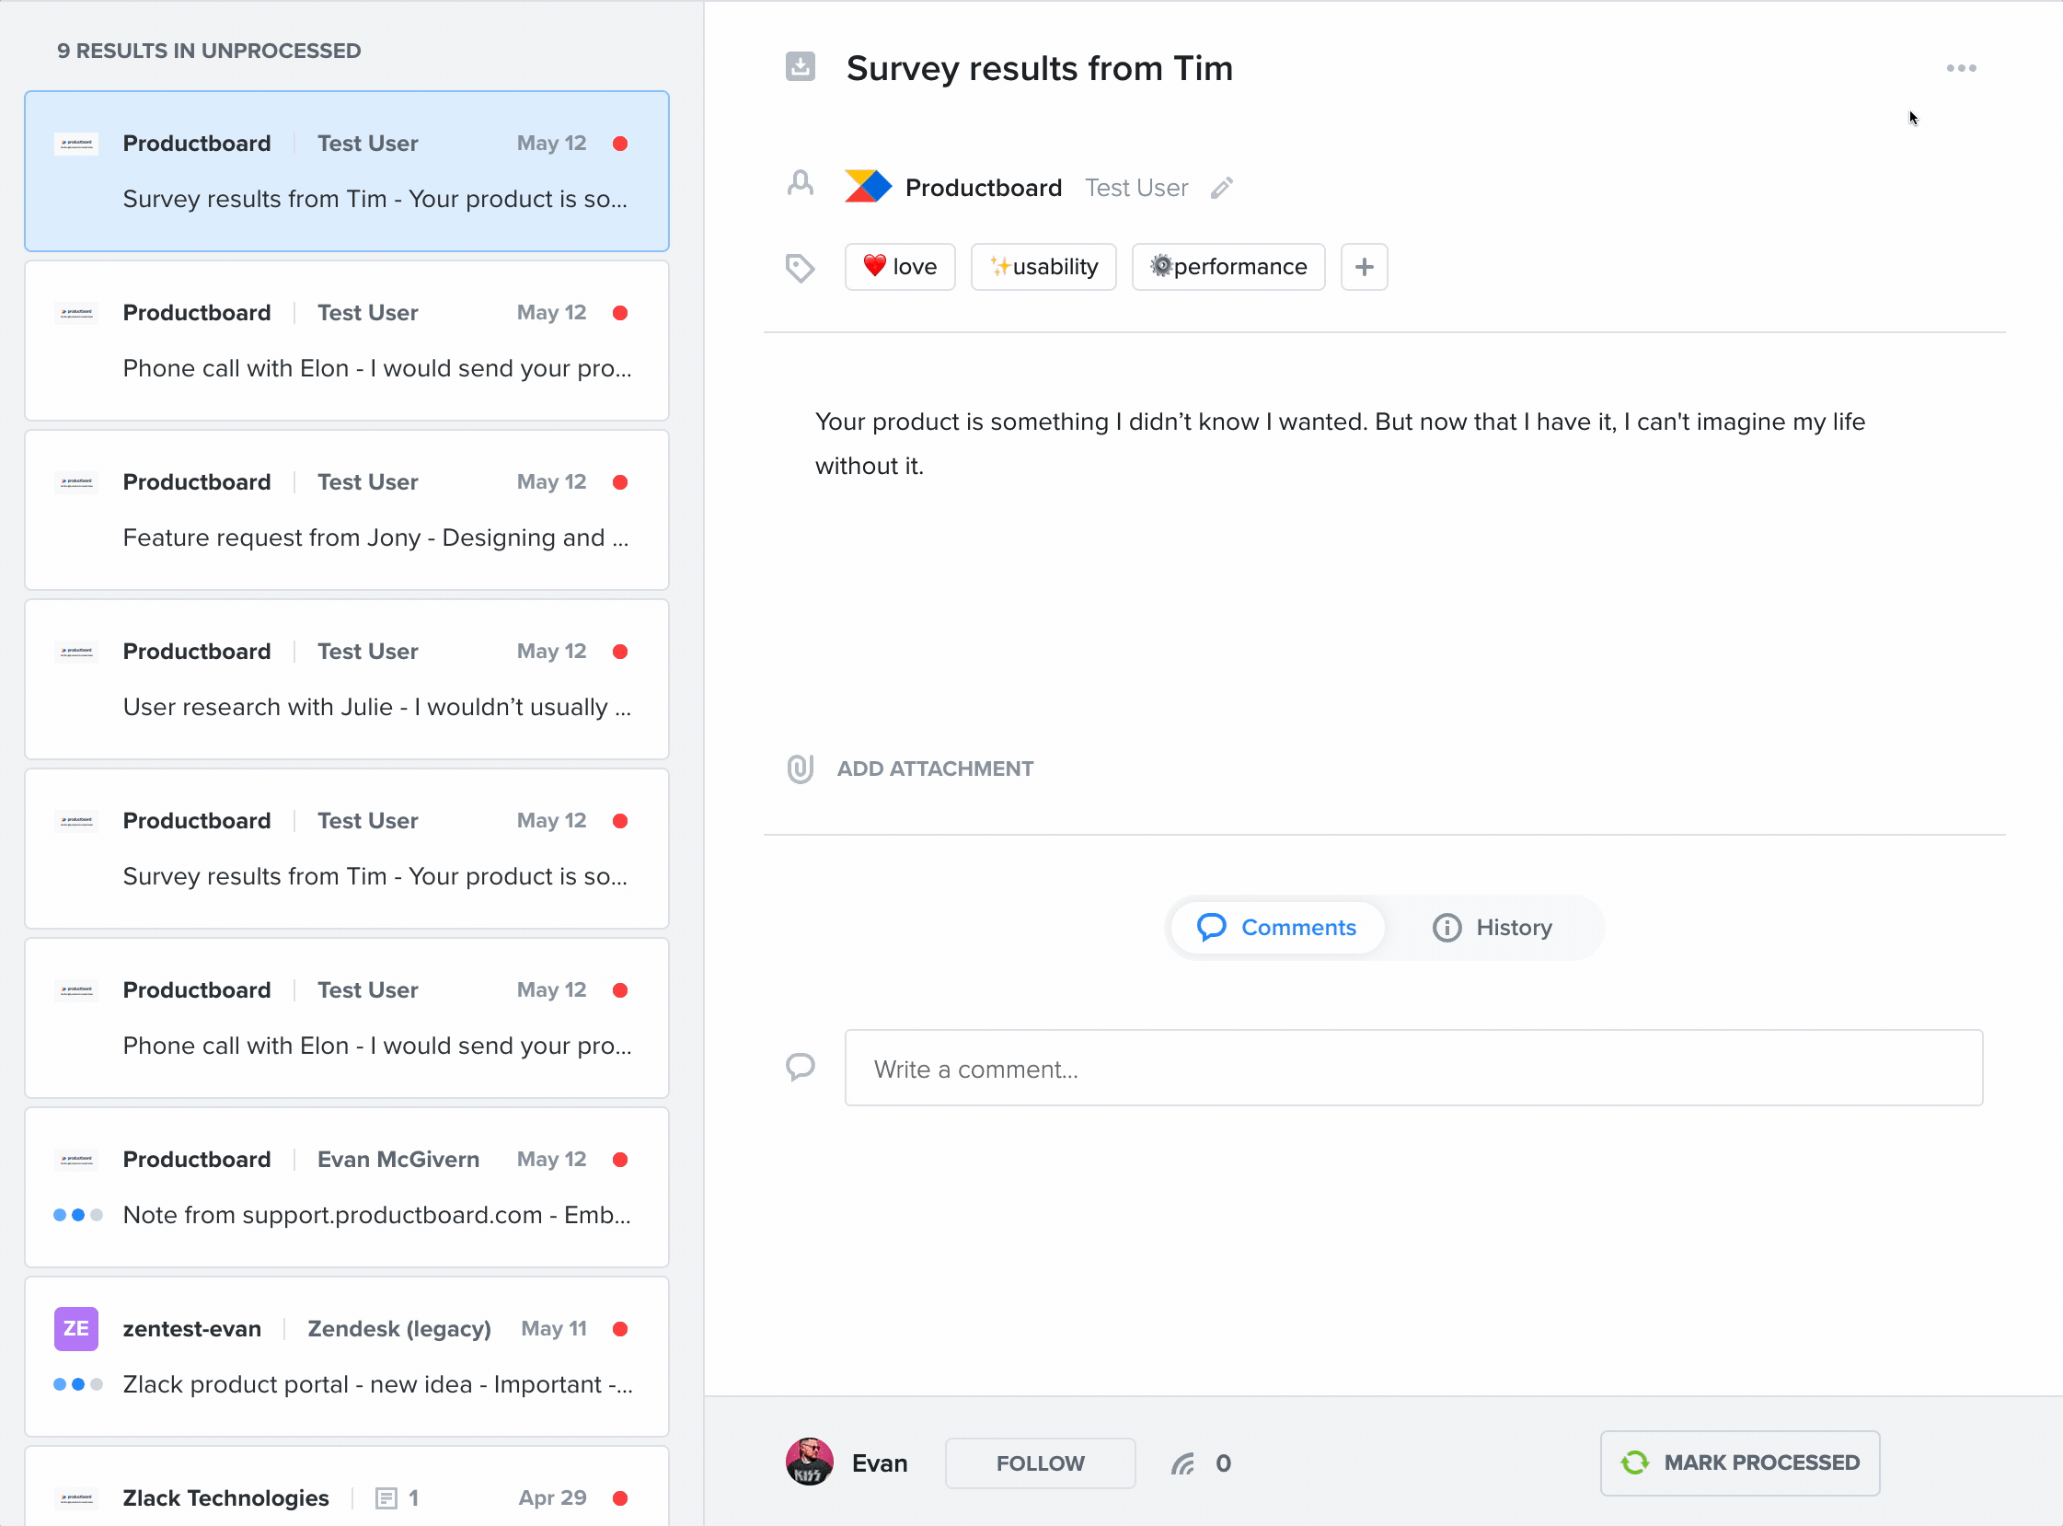2063x1526 pixels.
Task: Click the FOLLOW button
Action: coord(1040,1463)
